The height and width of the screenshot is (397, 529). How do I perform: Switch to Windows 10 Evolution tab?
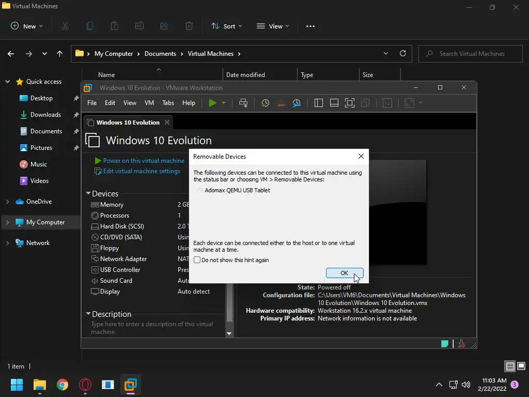pyautogui.click(x=128, y=122)
